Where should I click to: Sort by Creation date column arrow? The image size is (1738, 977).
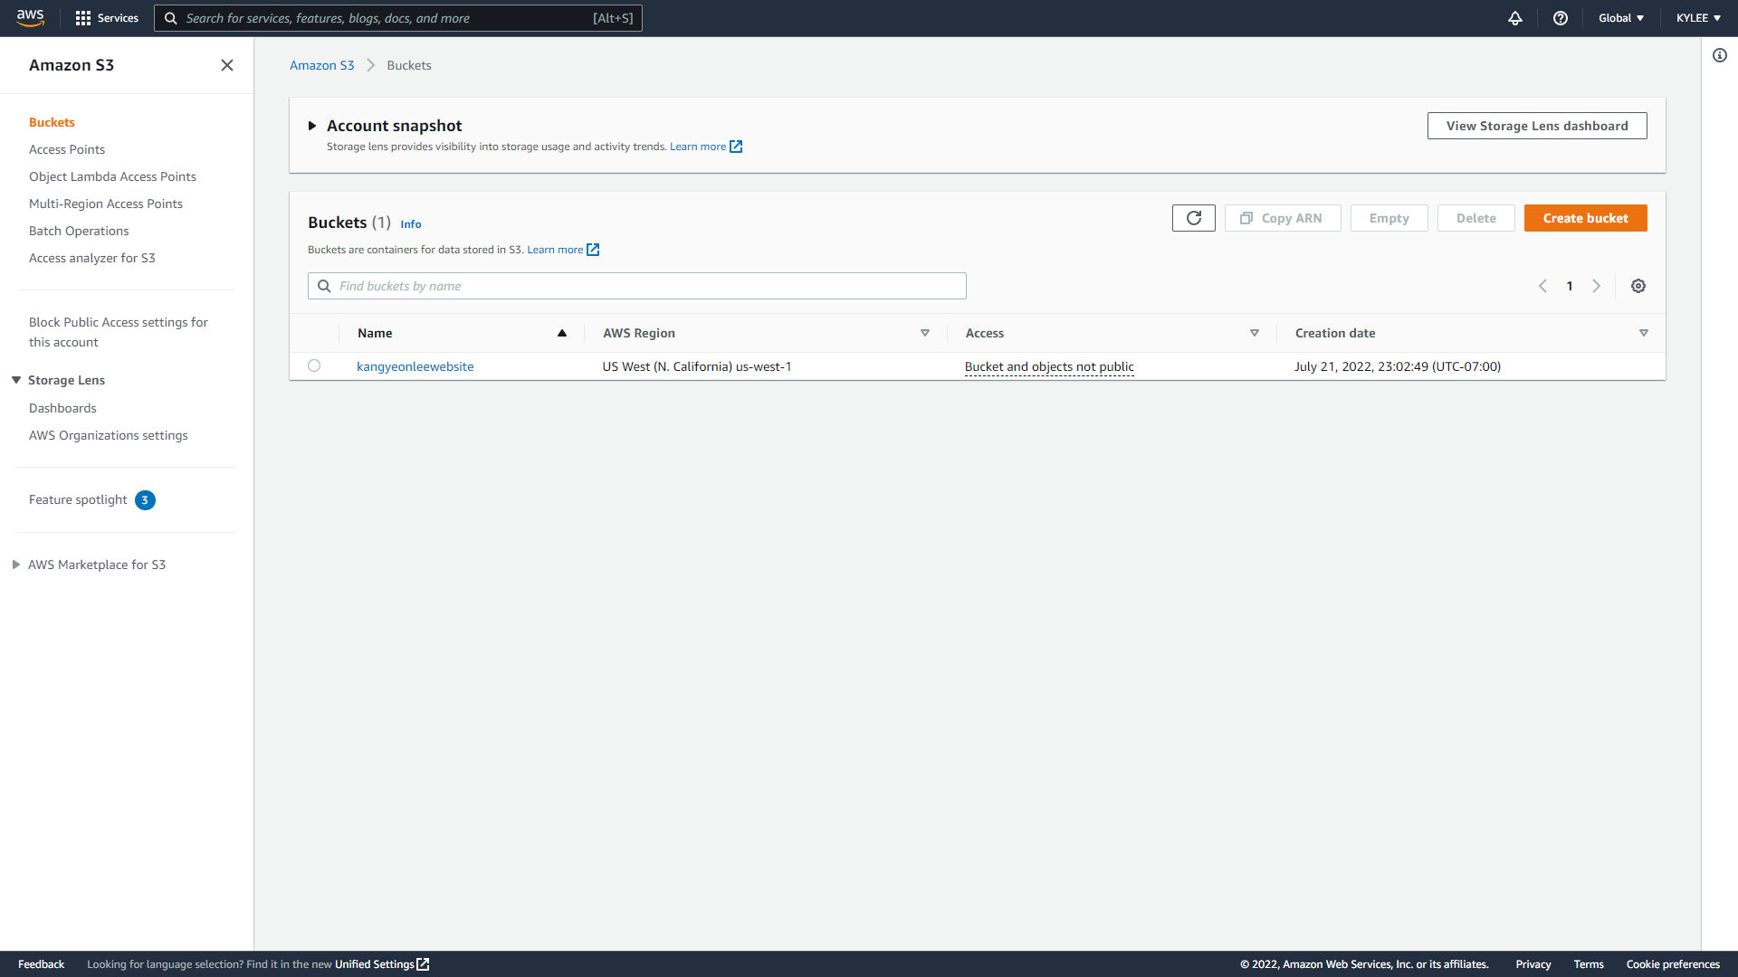pos(1644,333)
